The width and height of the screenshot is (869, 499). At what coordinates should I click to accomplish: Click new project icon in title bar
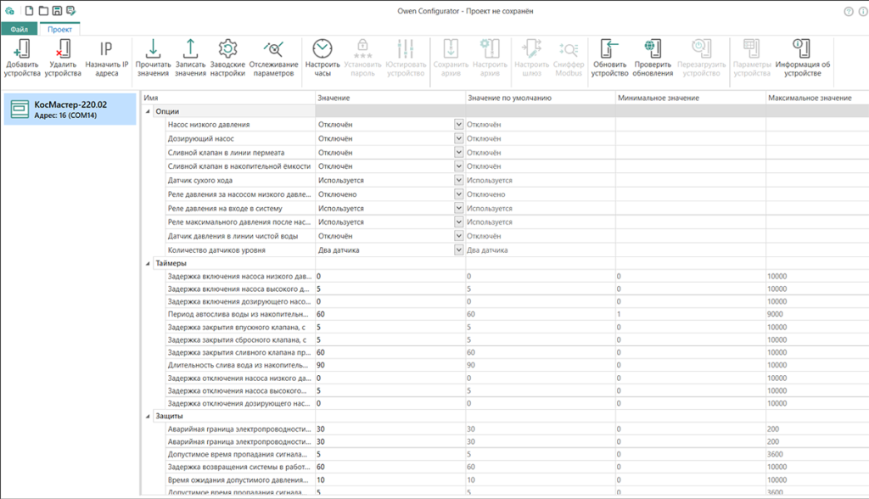(x=30, y=10)
